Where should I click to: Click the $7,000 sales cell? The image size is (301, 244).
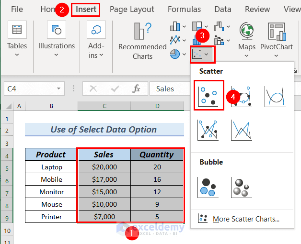coord(104,217)
